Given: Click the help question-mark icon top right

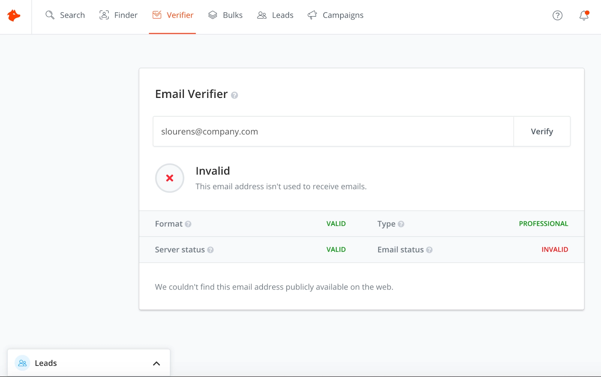Looking at the screenshot, I should point(557,15).
